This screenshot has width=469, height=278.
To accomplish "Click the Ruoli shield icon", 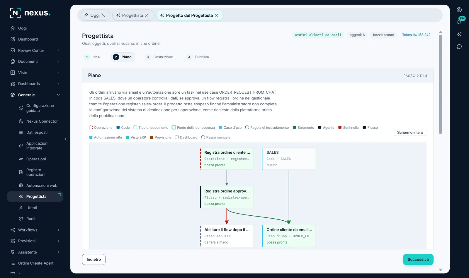I will point(21,219).
